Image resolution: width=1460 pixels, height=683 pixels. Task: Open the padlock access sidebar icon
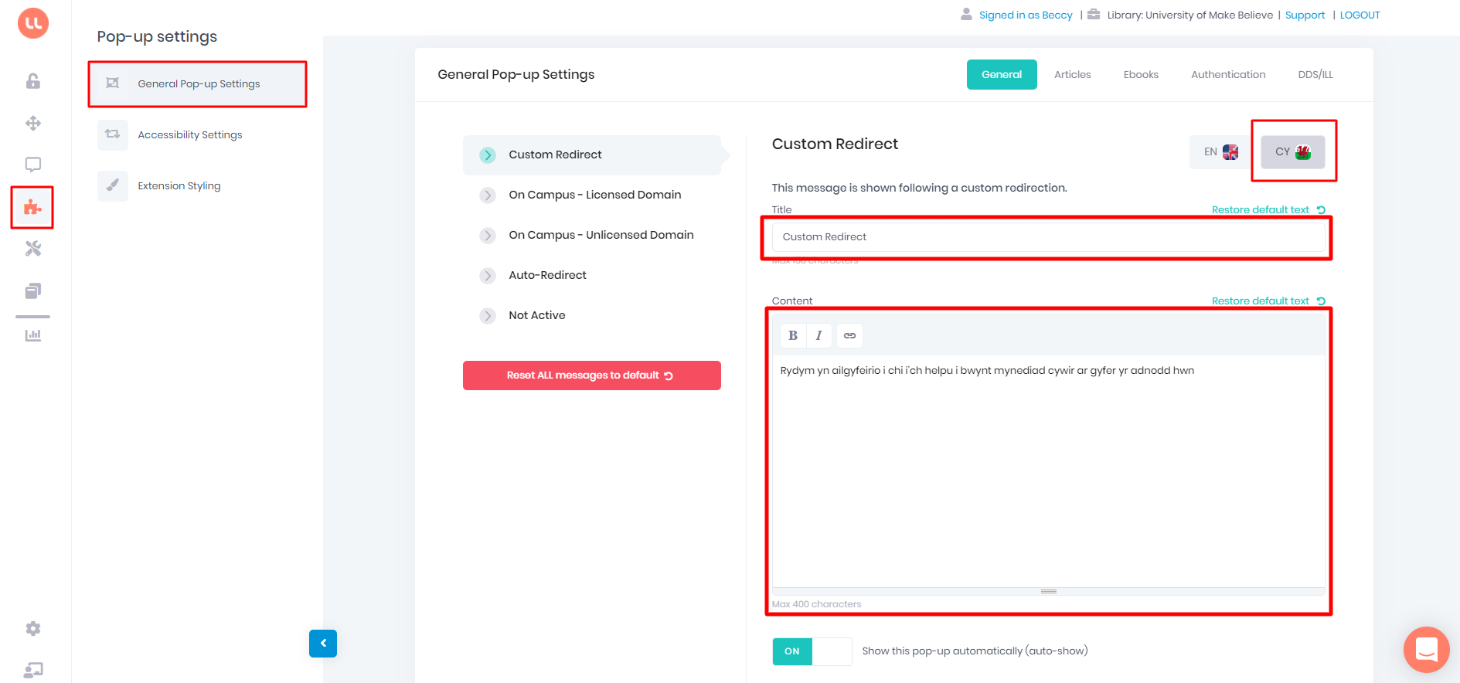(33, 81)
